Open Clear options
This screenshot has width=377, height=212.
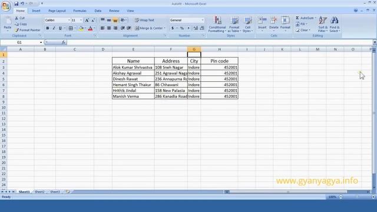[x=303, y=30]
